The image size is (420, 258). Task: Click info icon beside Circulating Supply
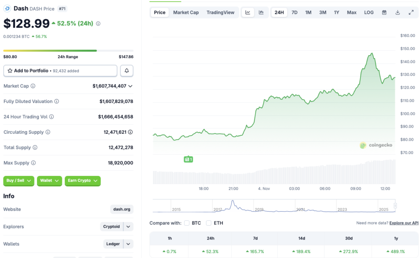[48, 132]
